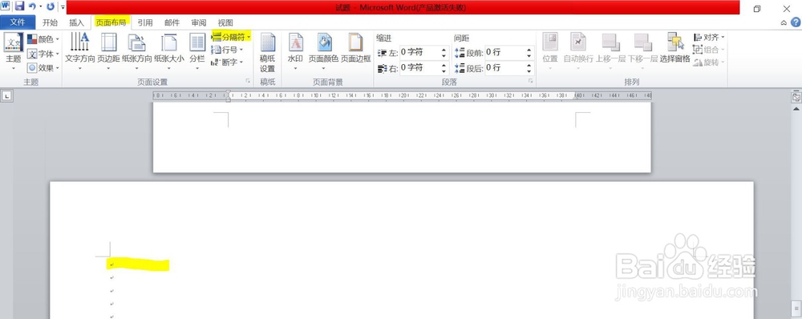The height and width of the screenshot is (319, 802).
Task: Switch to the 审阅 tab
Action: point(198,22)
